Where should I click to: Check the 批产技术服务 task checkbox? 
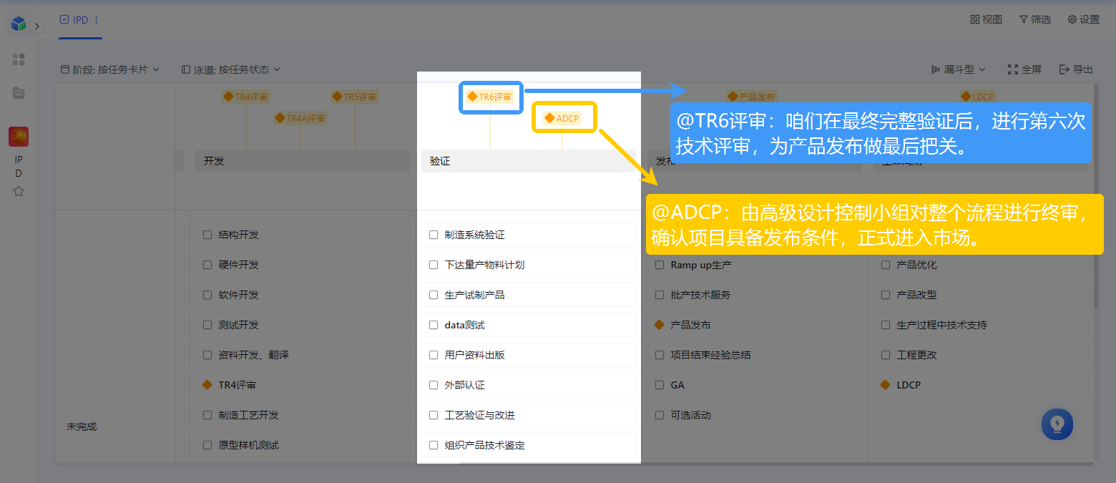(660, 295)
